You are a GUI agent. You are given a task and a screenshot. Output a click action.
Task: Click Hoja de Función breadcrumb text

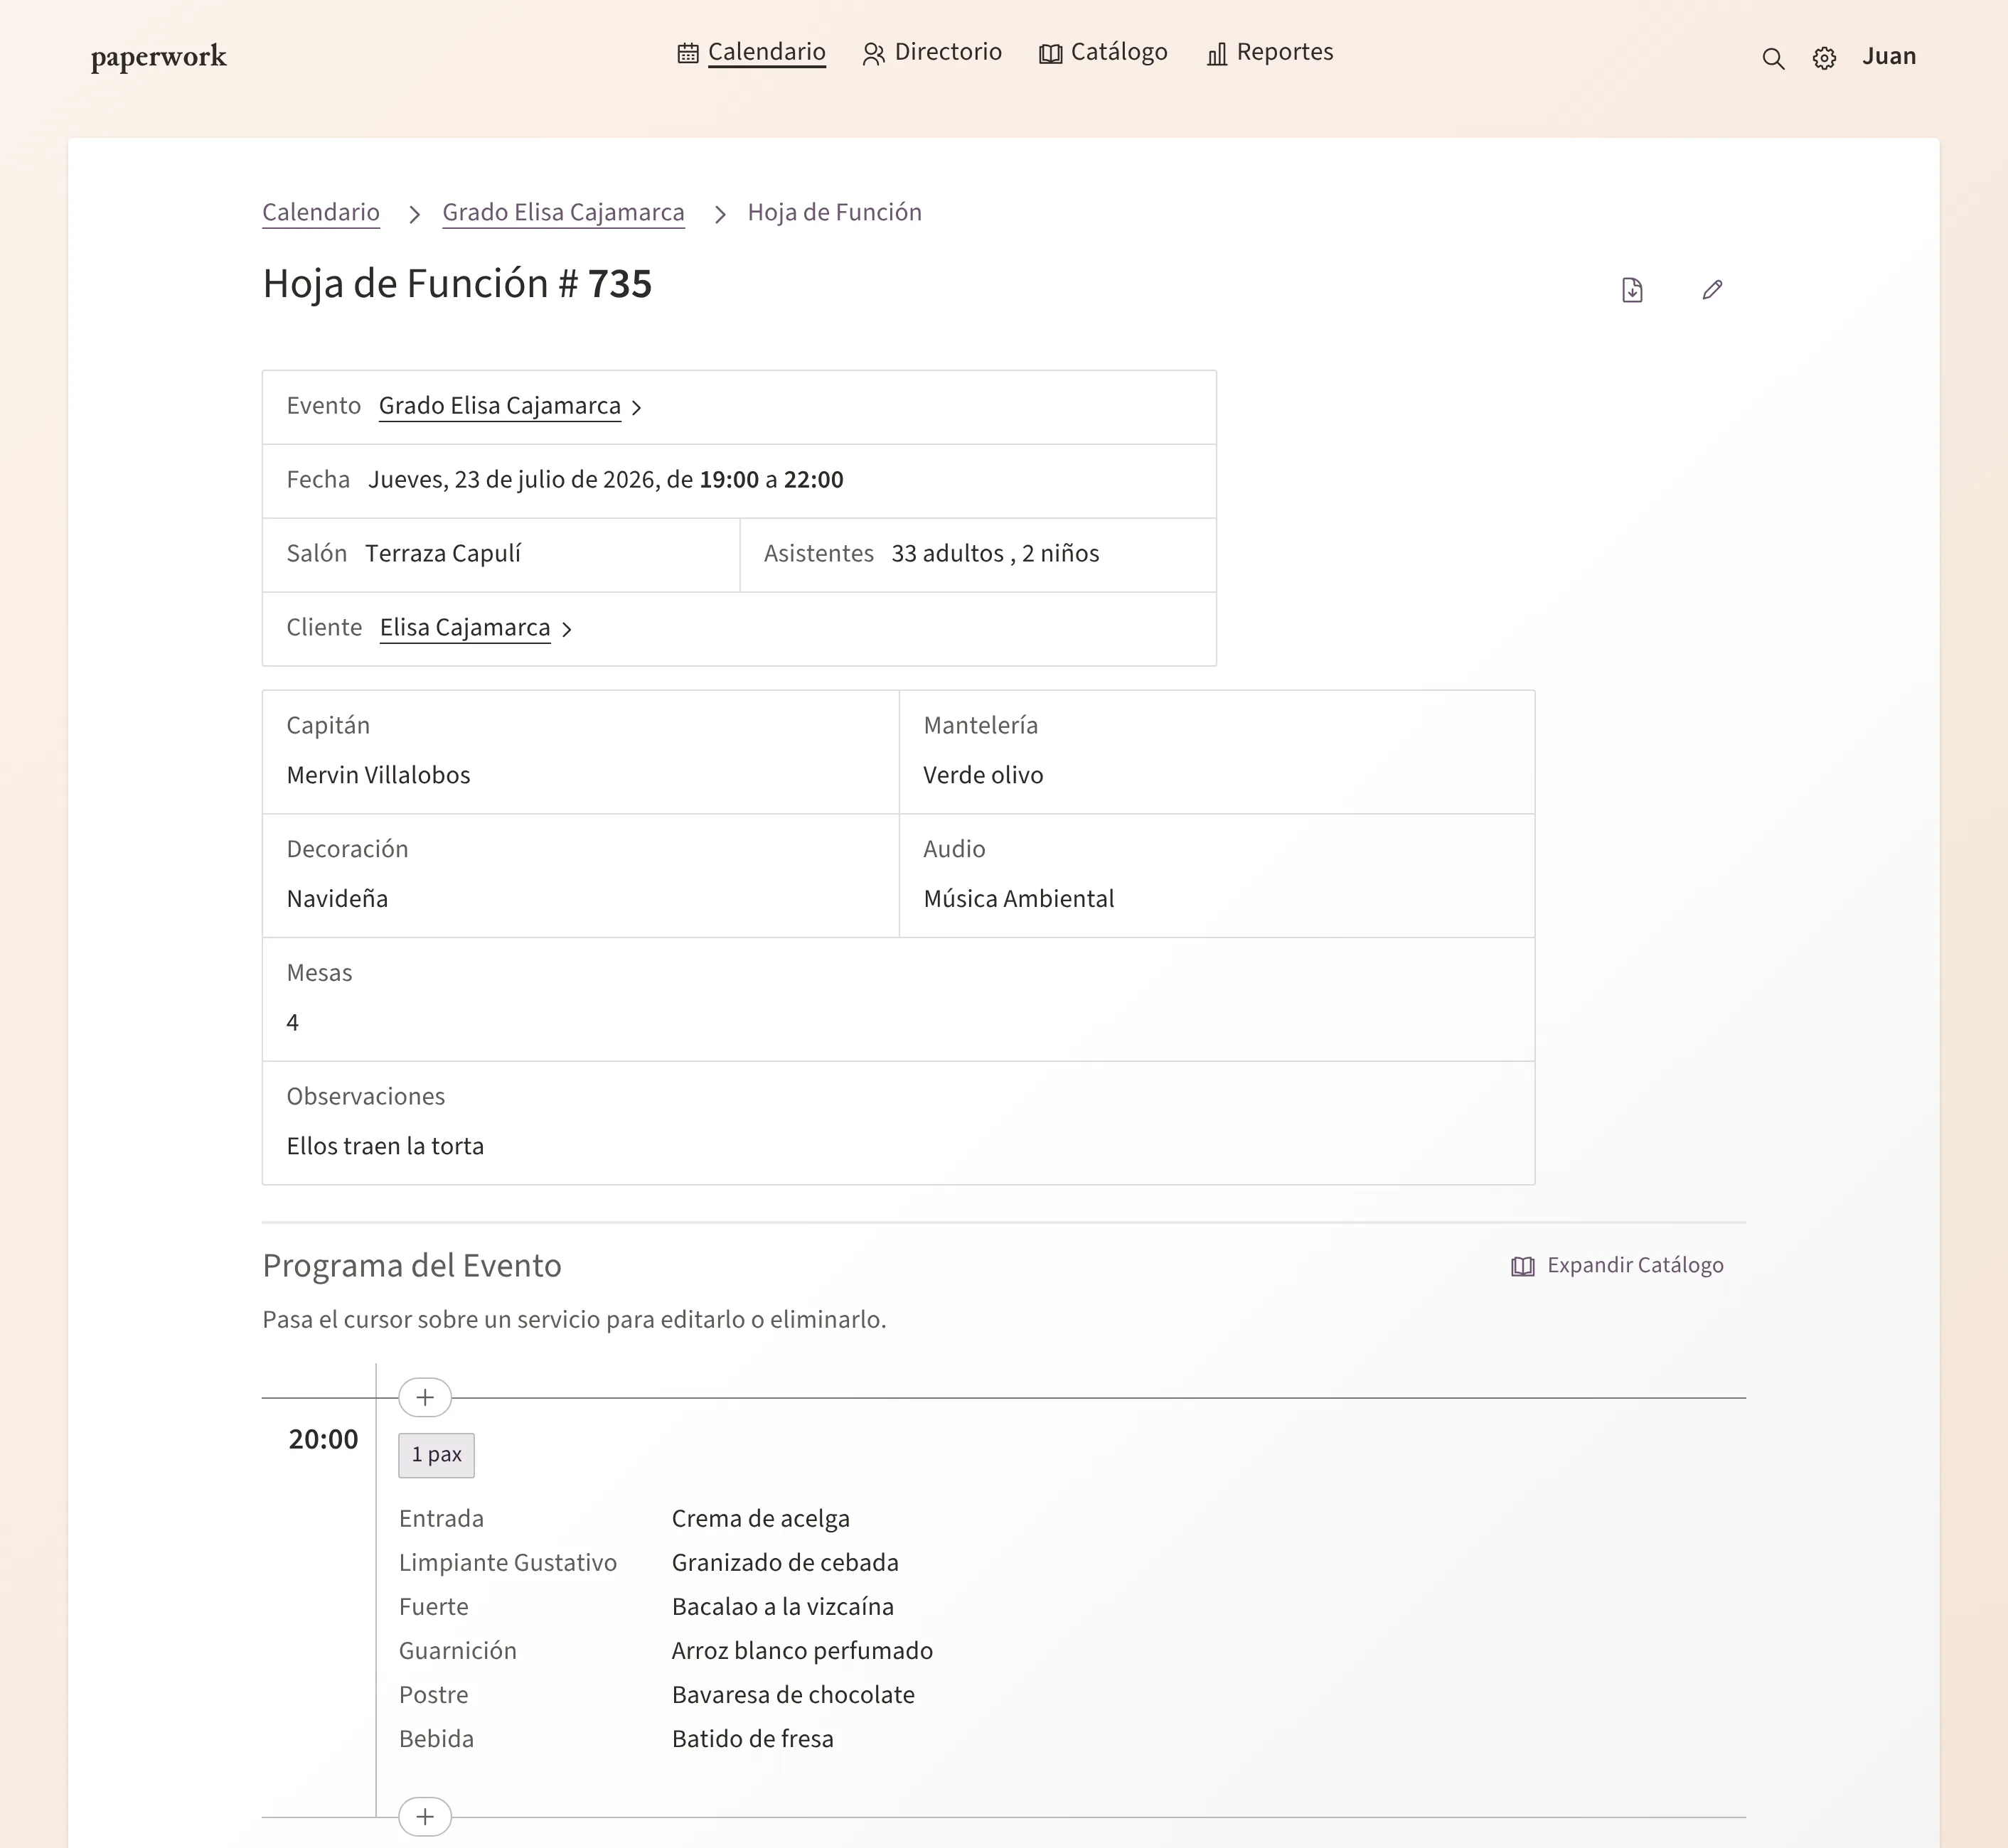point(835,212)
